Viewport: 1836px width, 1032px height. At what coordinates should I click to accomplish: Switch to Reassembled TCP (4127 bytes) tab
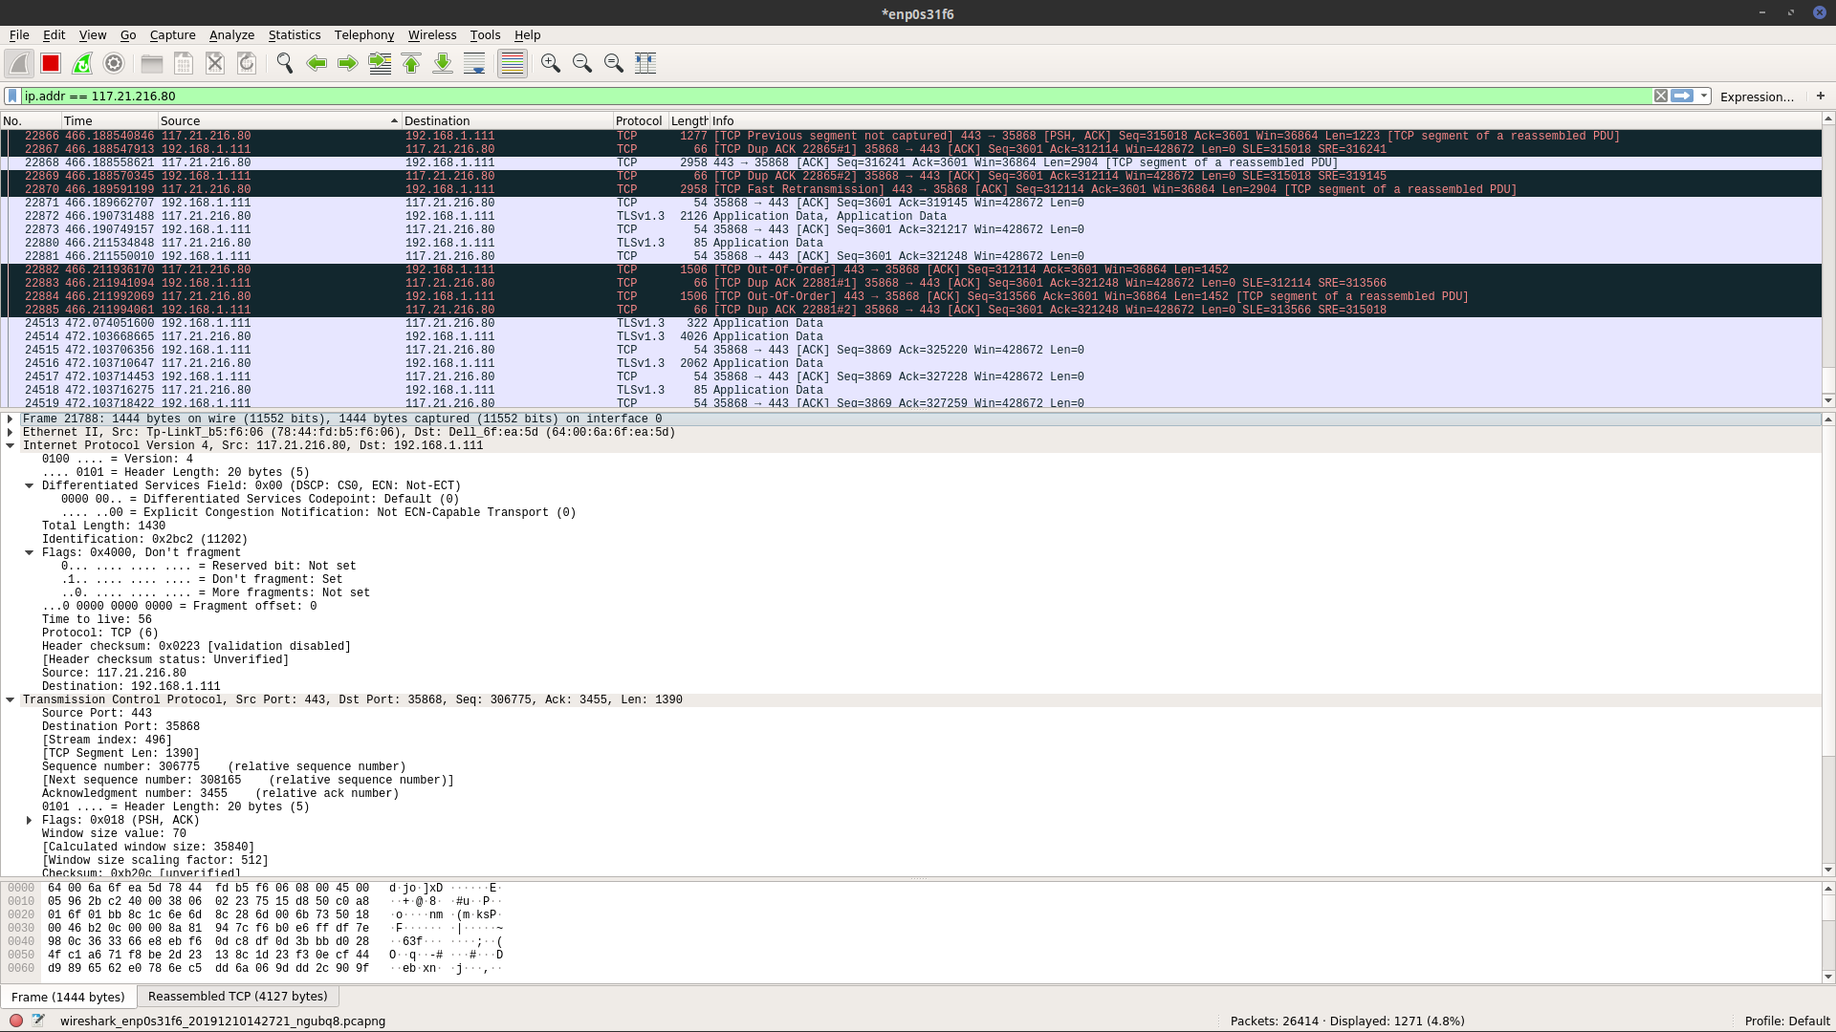(237, 996)
